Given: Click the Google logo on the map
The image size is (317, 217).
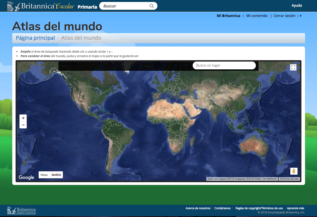Looking at the screenshot, I should (x=26, y=177).
